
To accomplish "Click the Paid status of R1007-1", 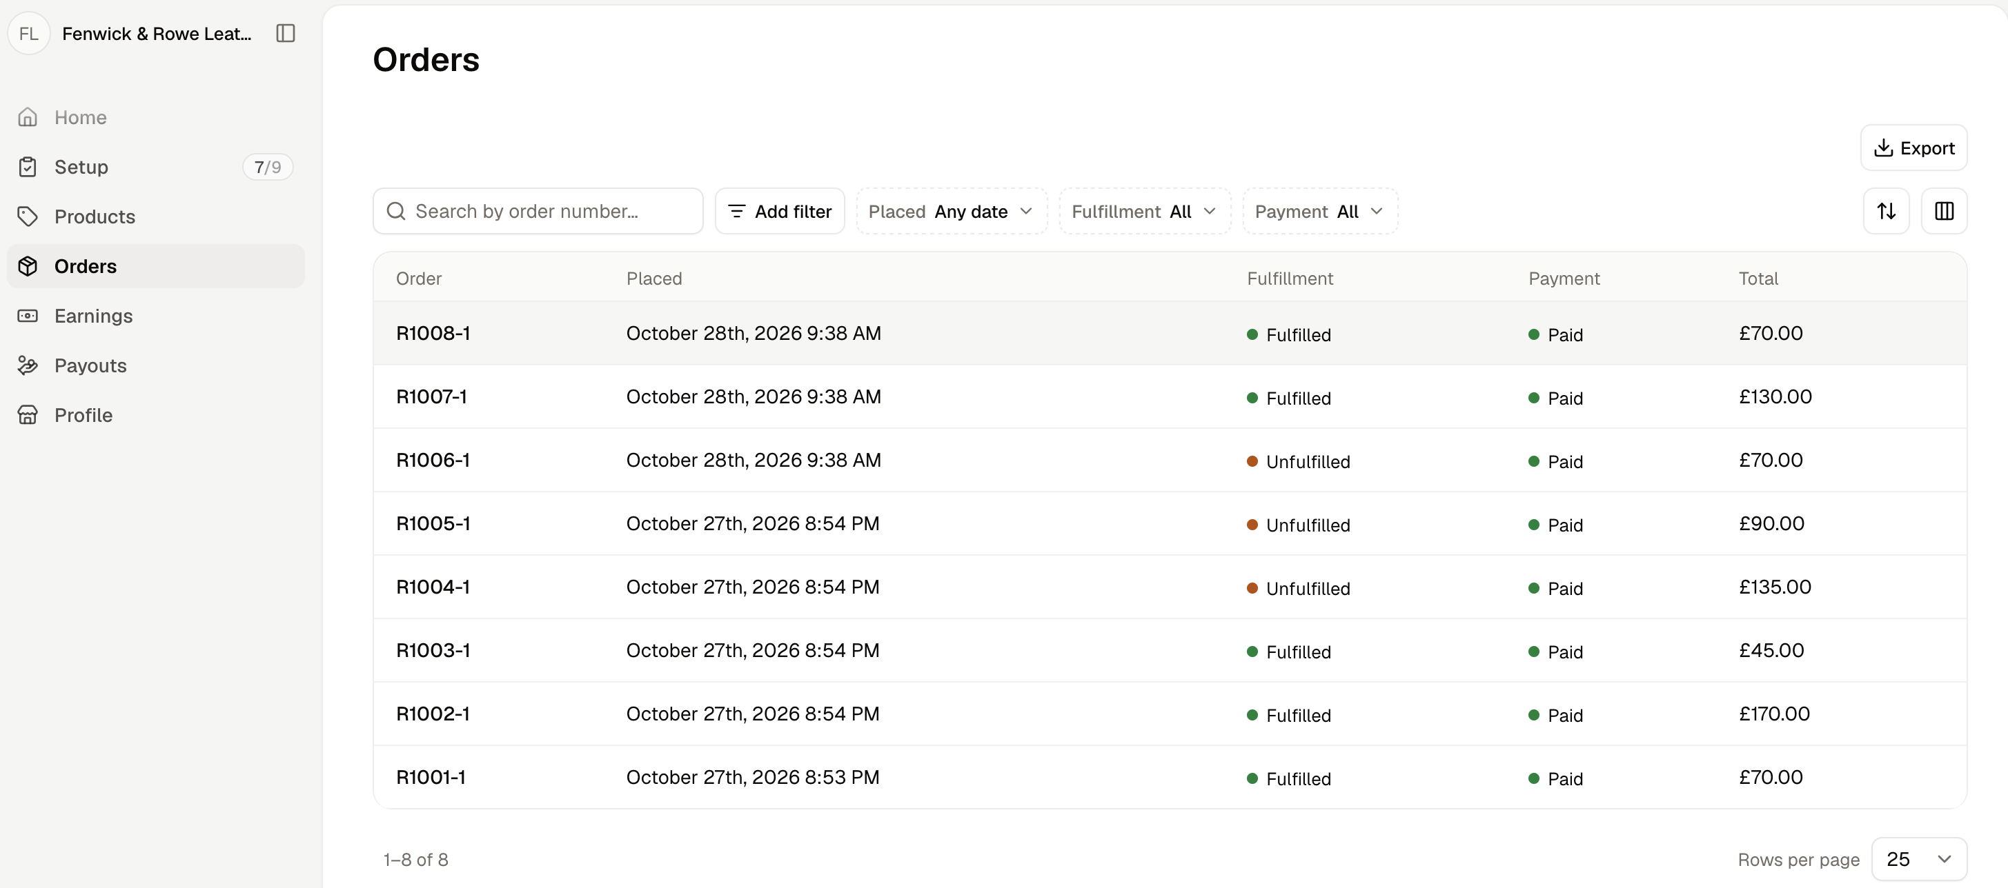I will point(1556,398).
